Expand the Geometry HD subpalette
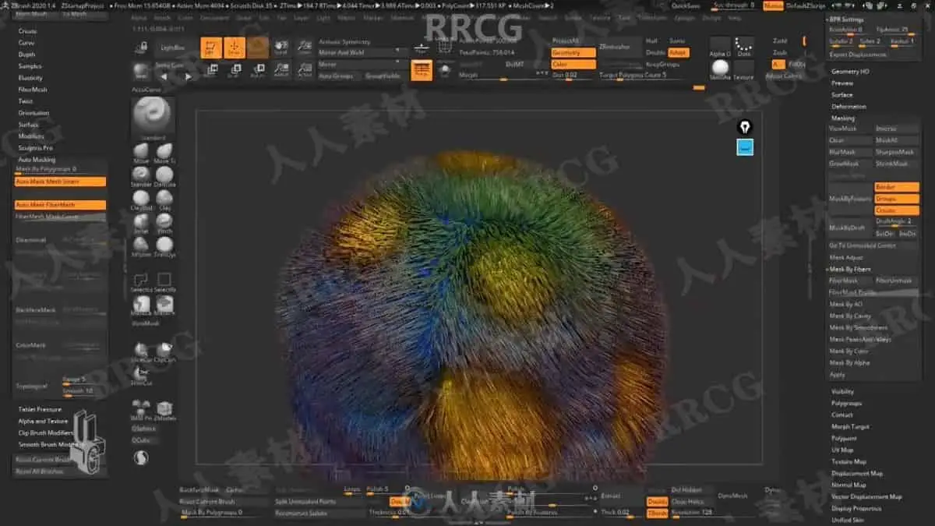Screen dimensions: 935x526 coord(850,71)
